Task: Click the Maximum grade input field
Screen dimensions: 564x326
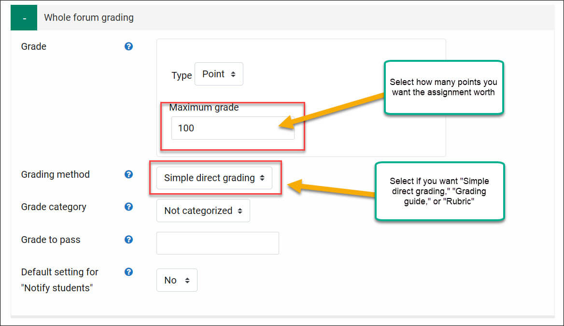Action: click(233, 128)
